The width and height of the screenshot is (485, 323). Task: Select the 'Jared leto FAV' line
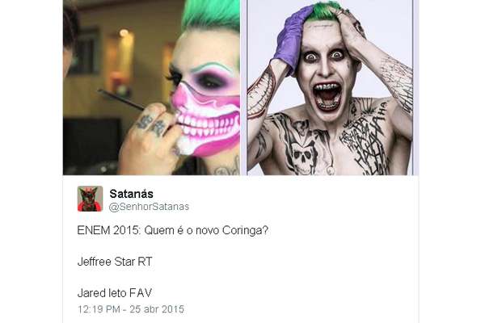115,292
